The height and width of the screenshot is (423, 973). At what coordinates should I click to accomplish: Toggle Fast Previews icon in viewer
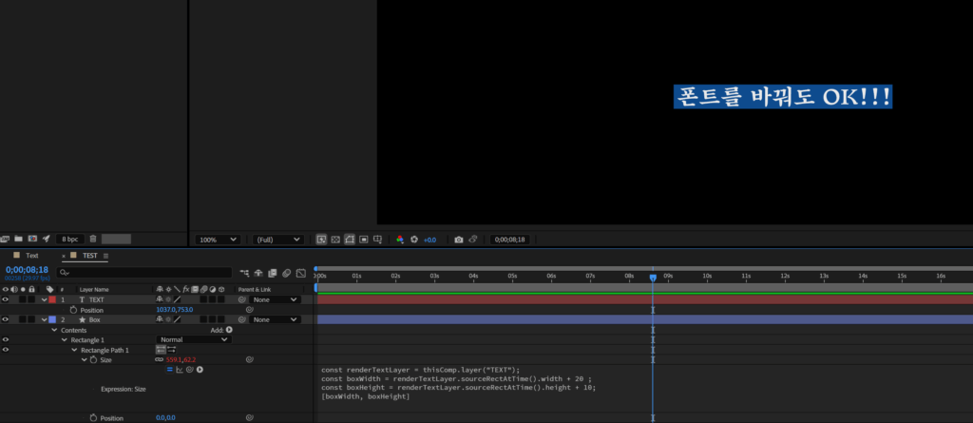click(321, 240)
